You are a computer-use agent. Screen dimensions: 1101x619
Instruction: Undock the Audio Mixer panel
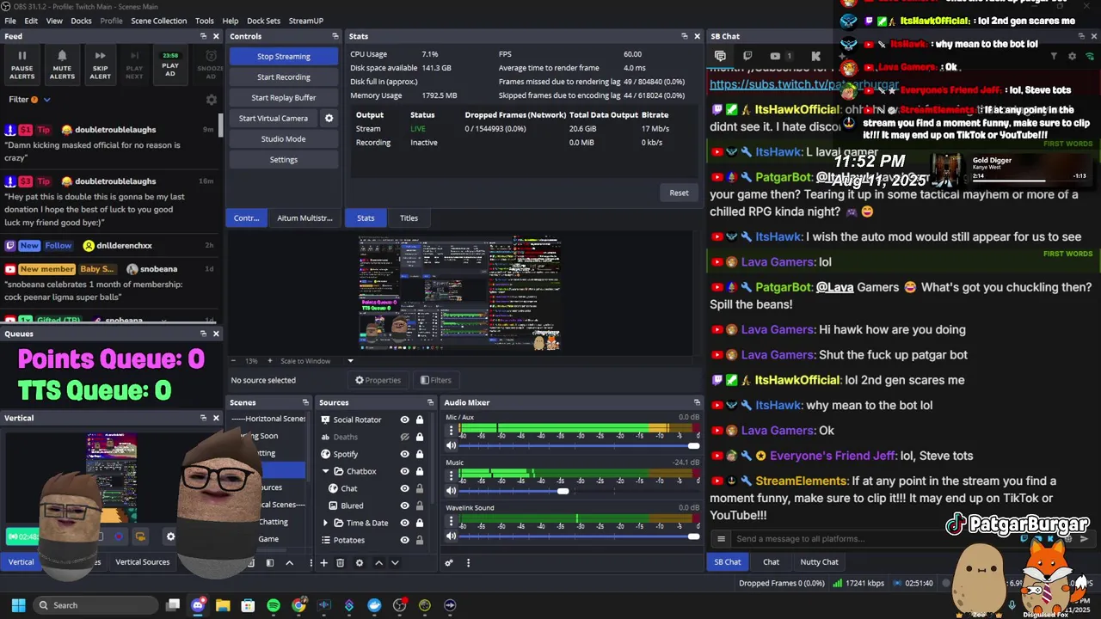coord(697,402)
